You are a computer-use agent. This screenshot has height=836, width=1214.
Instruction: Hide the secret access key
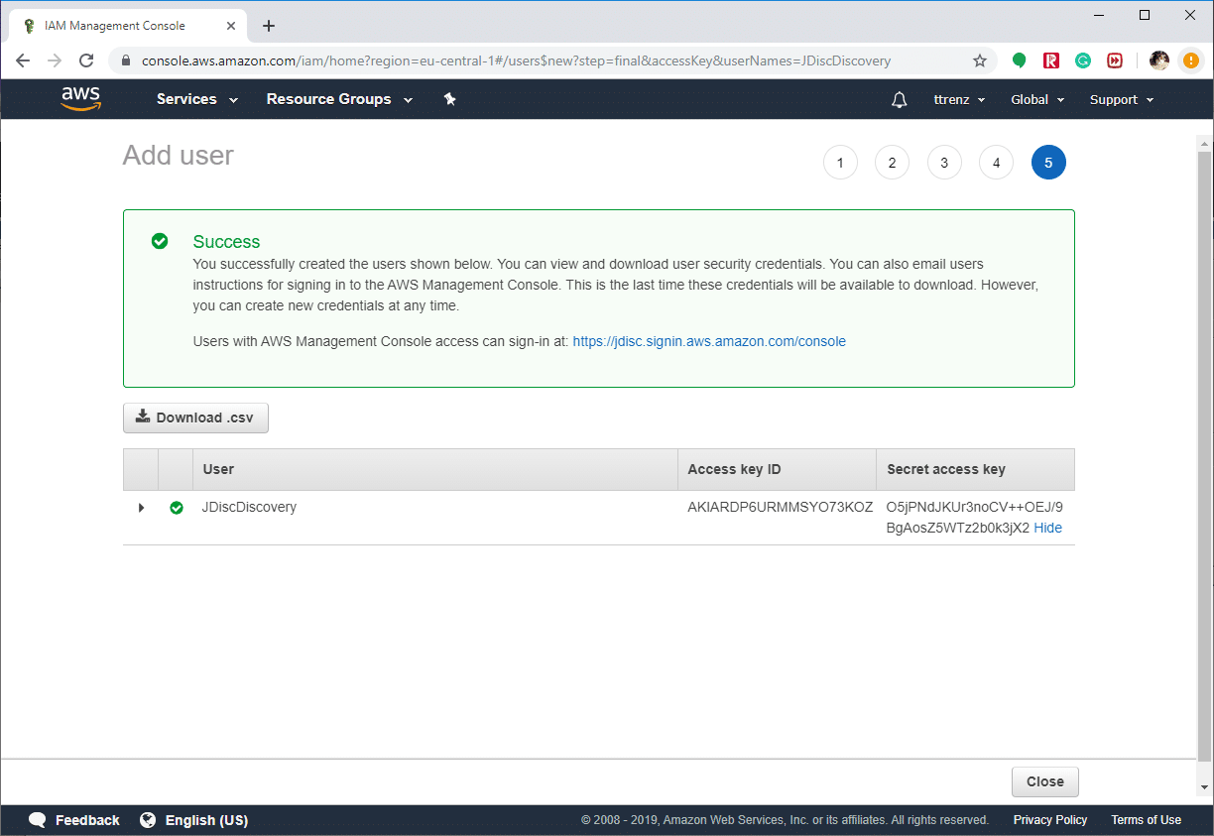(1047, 528)
